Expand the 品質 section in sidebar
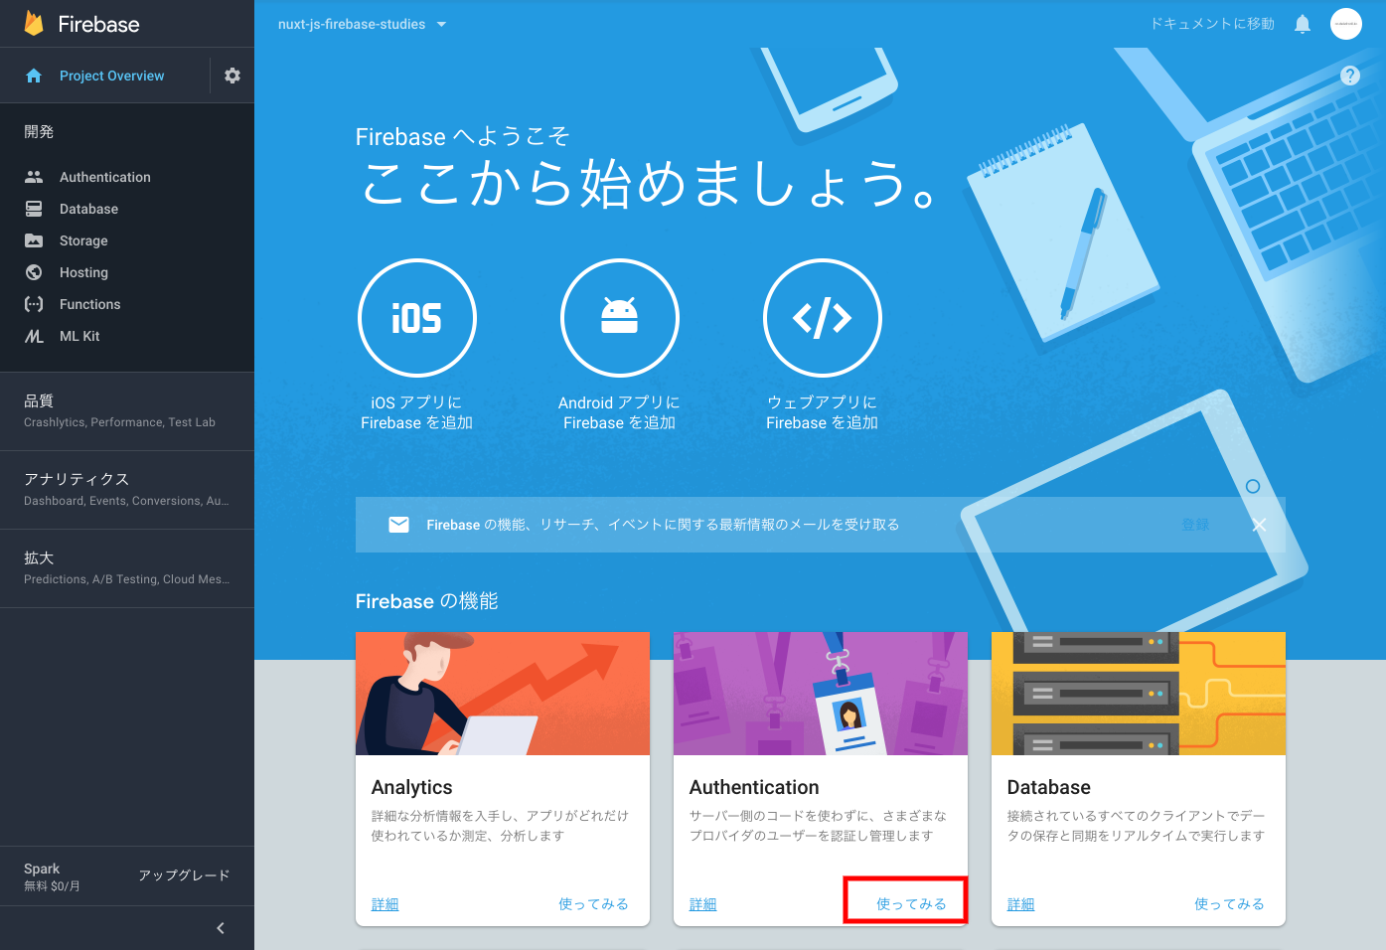Image resolution: width=1386 pixels, height=950 pixels. [x=127, y=411]
